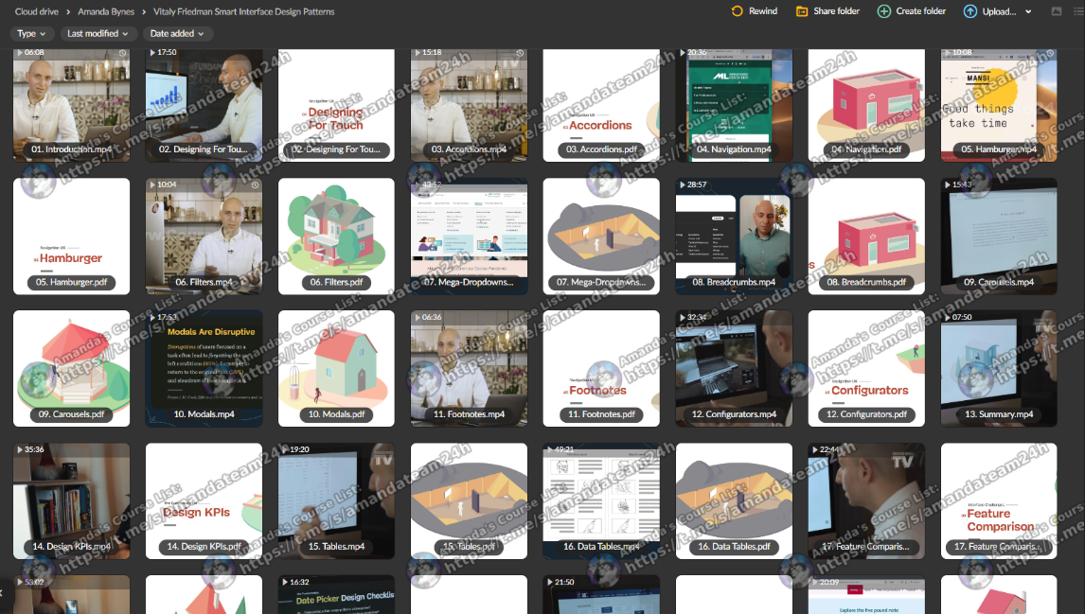This screenshot has width=1085, height=614.
Task: Open the 04. Navigation.pdf thumbnail
Action: (866, 104)
